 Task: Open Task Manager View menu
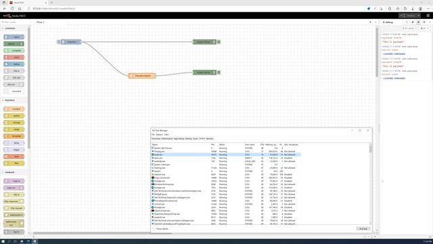(x=166, y=134)
